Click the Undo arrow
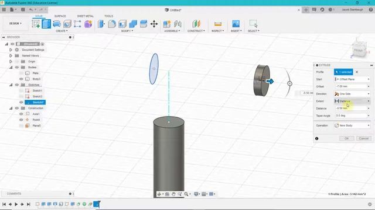Image resolution: width=375 pixels, height=210 pixels. tap(31, 9)
